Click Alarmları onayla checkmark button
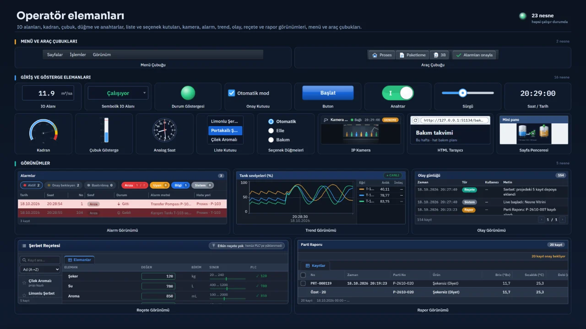 tap(474, 55)
